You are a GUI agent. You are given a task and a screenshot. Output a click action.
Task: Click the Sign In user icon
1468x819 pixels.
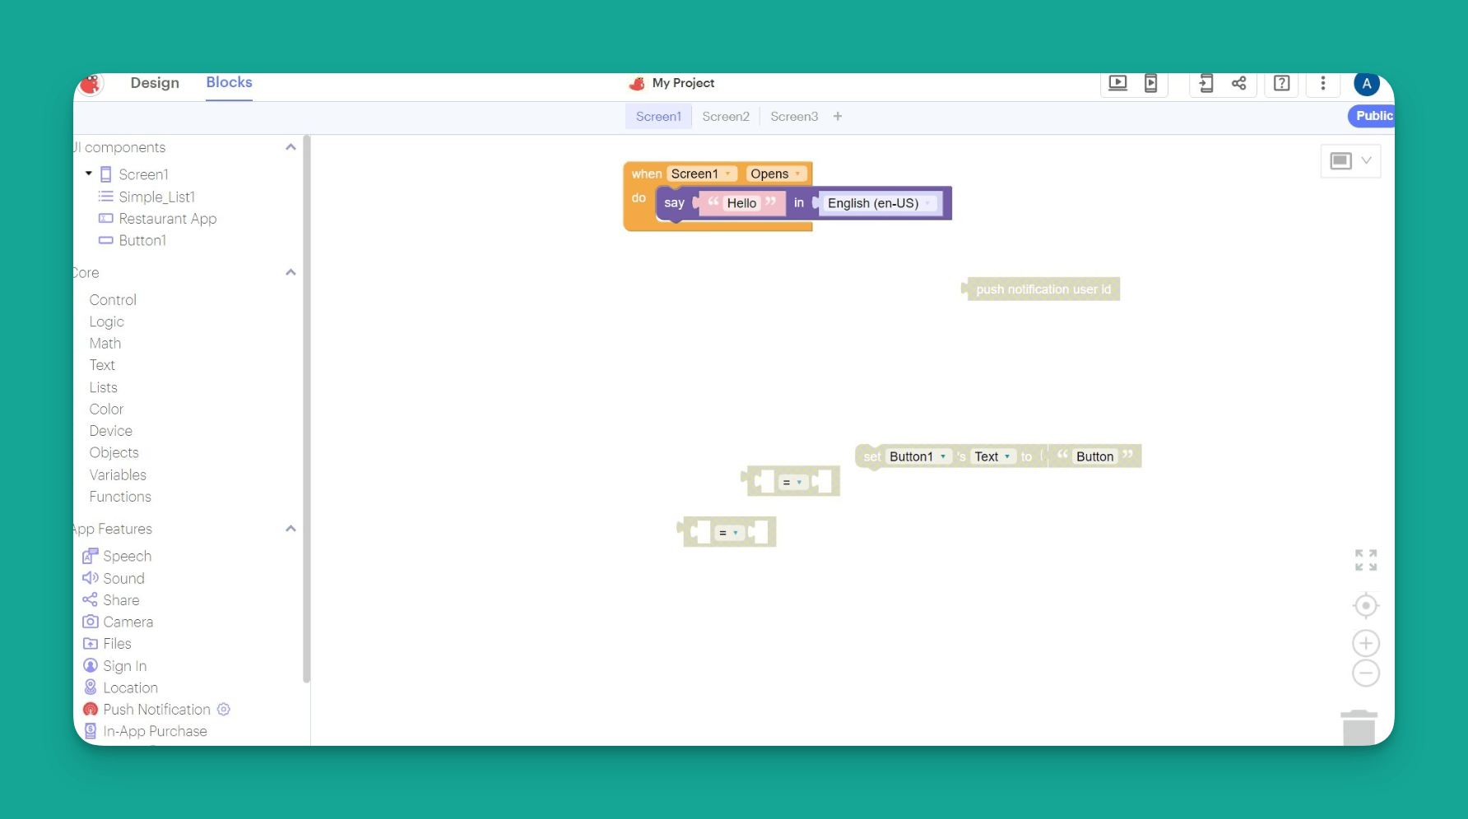click(91, 665)
